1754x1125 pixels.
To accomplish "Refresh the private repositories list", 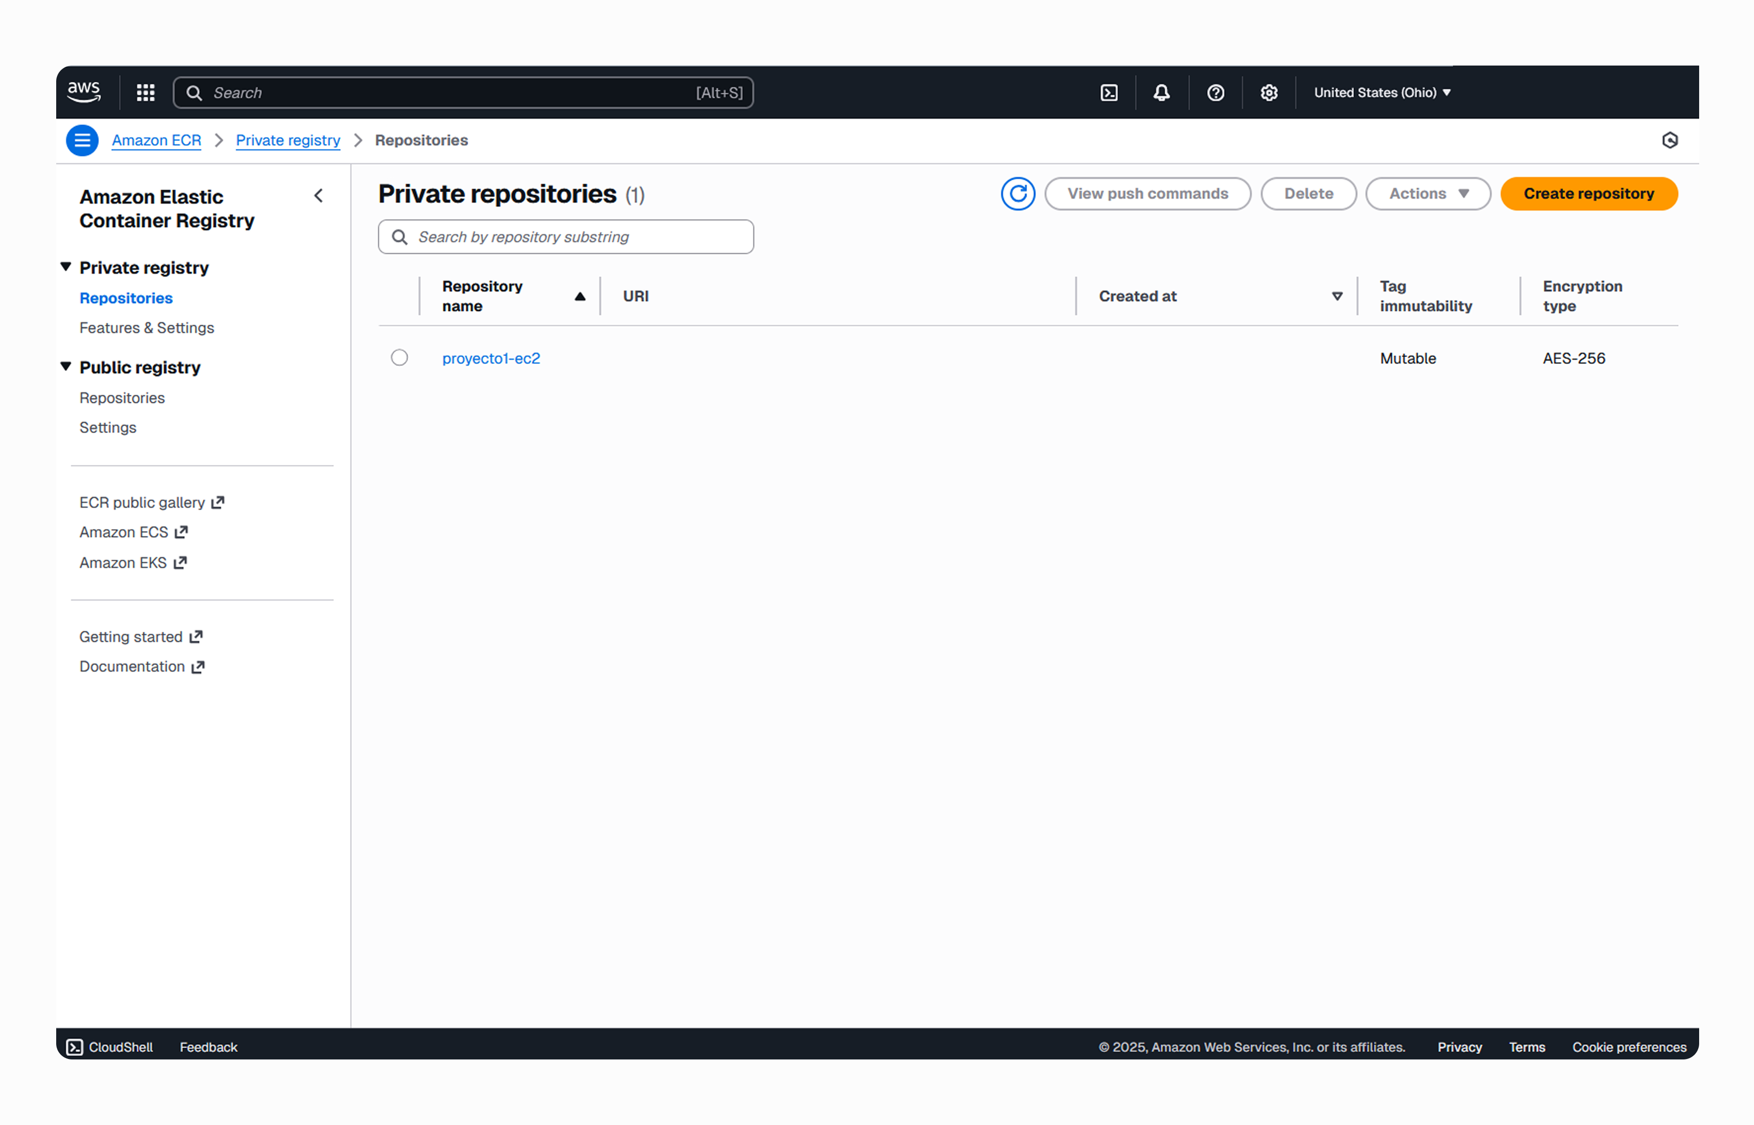I will [x=1018, y=194].
